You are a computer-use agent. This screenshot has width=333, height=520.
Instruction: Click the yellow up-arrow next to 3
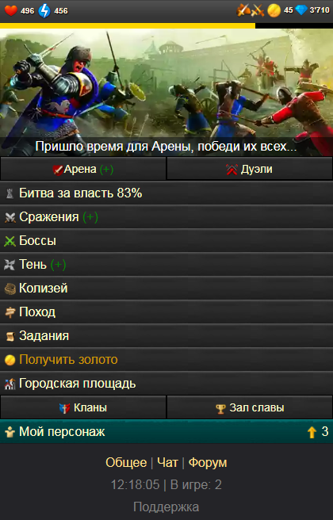312,432
